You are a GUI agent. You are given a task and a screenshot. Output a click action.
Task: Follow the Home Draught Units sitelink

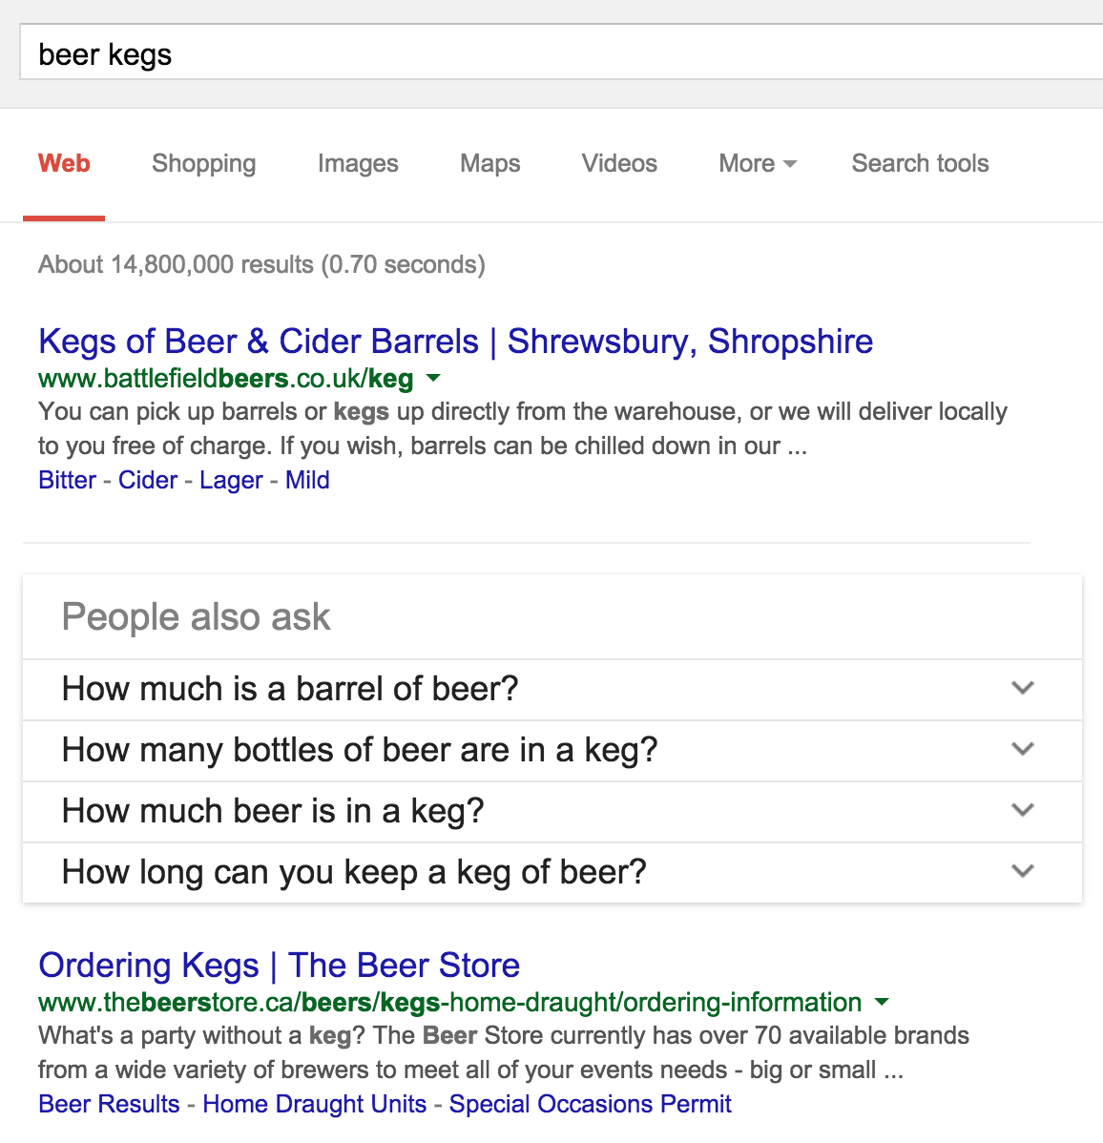314,1104
